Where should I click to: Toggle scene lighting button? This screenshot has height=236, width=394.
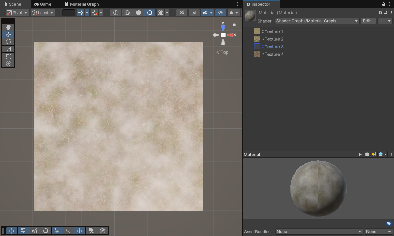[150, 13]
